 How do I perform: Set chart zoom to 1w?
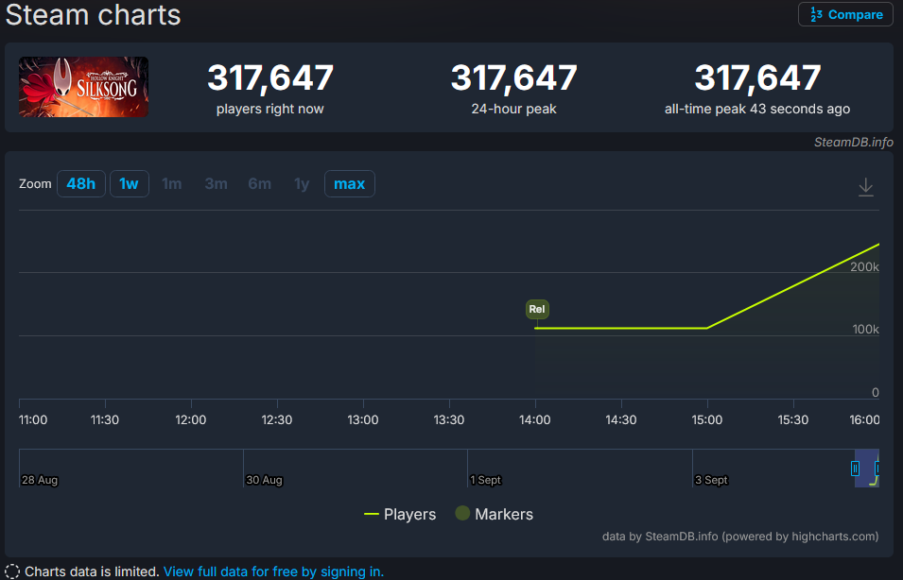coord(129,183)
